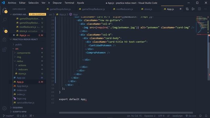Open logo.svg in file tree

(x=21, y=98)
